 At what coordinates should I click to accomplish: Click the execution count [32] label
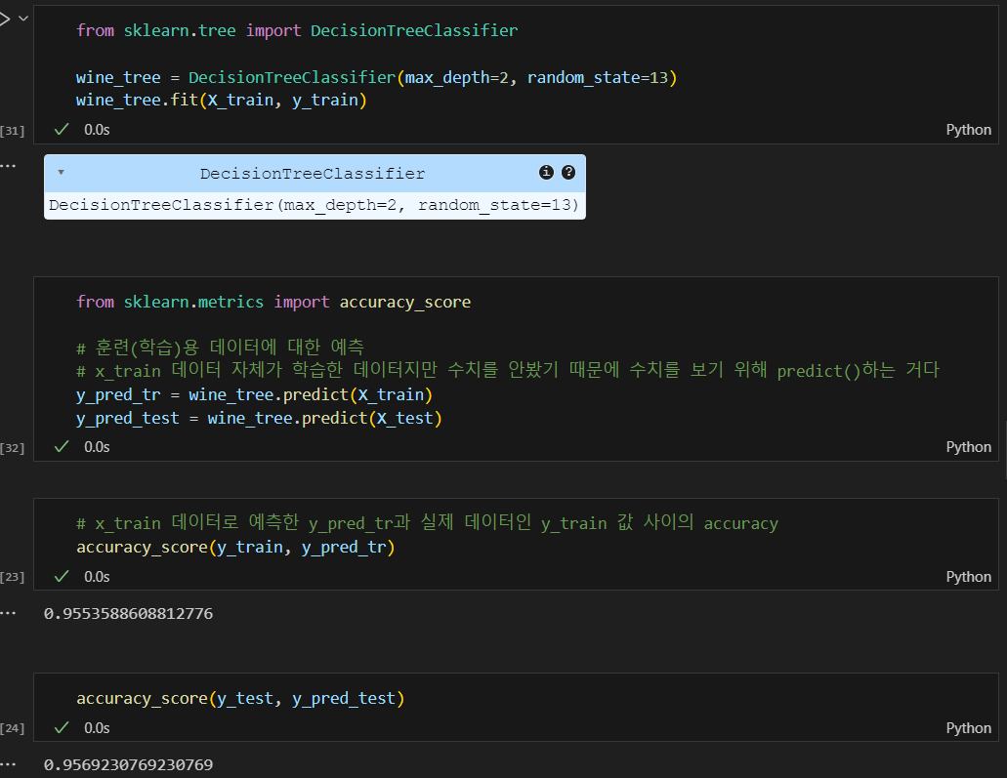click(x=12, y=448)
